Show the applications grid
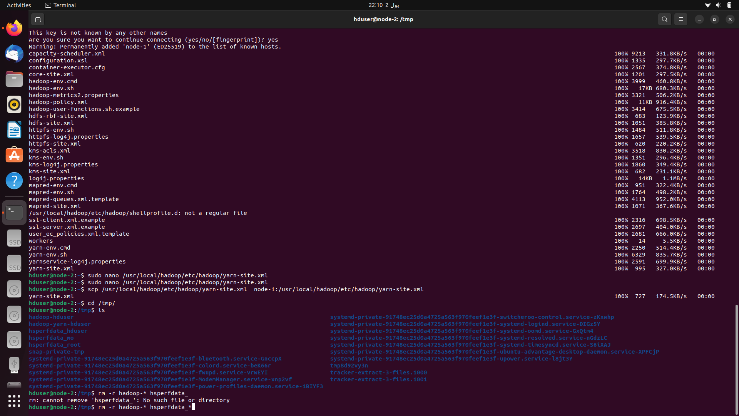Image resolution: width=739 pixels, height=416 pixels. click(14, 401)
